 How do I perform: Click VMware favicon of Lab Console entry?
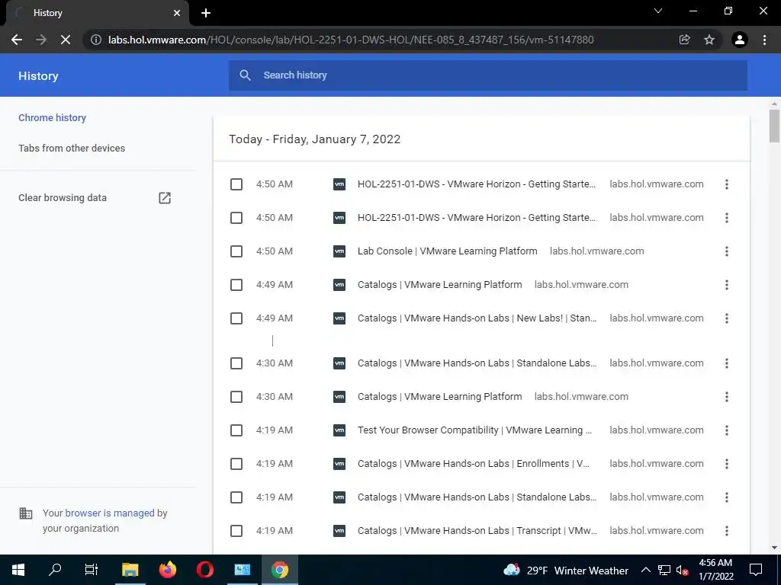(x=339, y=251)
